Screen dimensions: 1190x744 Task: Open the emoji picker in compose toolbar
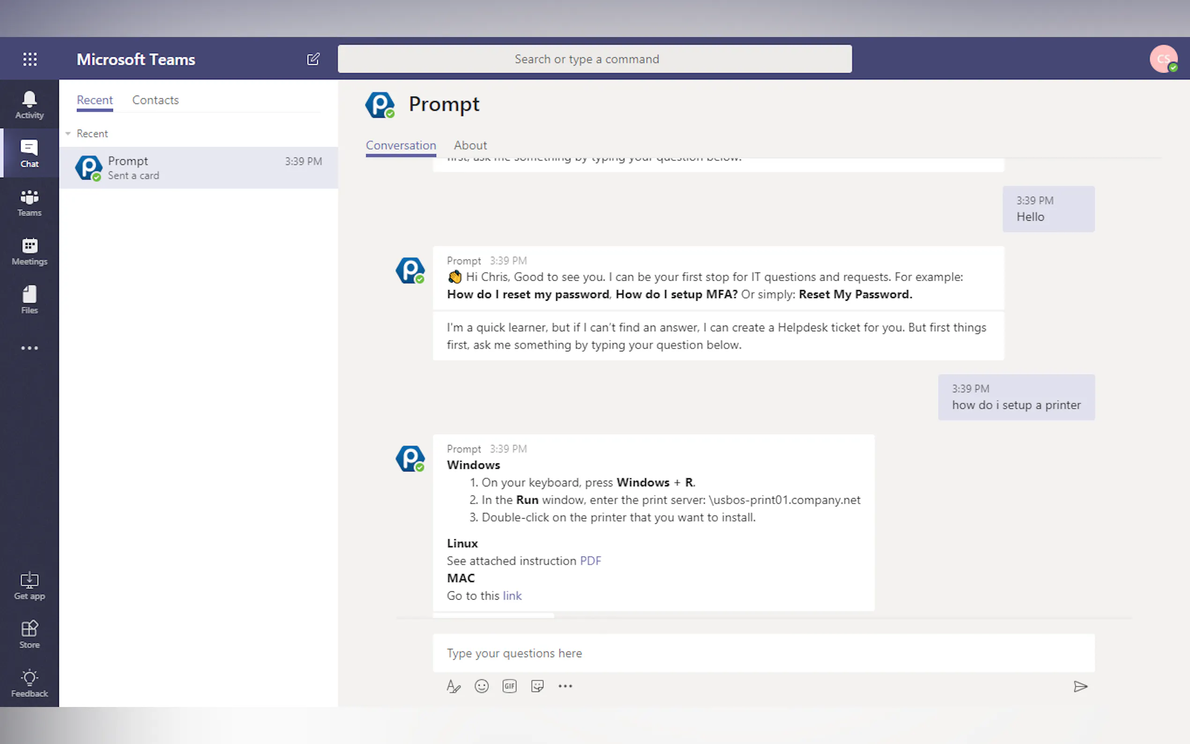(481, 686)
